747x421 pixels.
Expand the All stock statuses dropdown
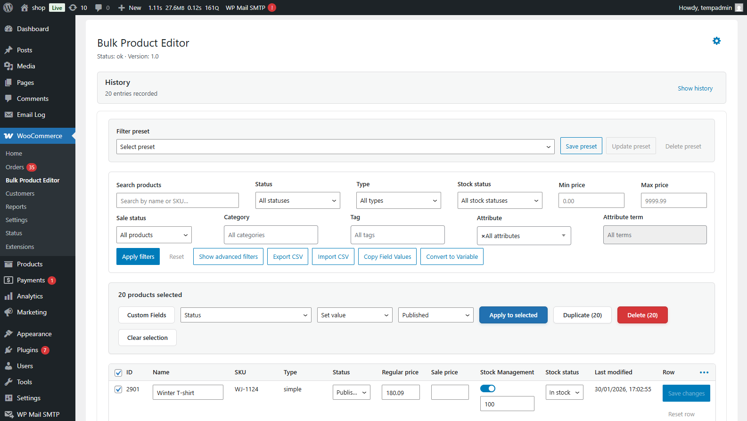[500, 201]
